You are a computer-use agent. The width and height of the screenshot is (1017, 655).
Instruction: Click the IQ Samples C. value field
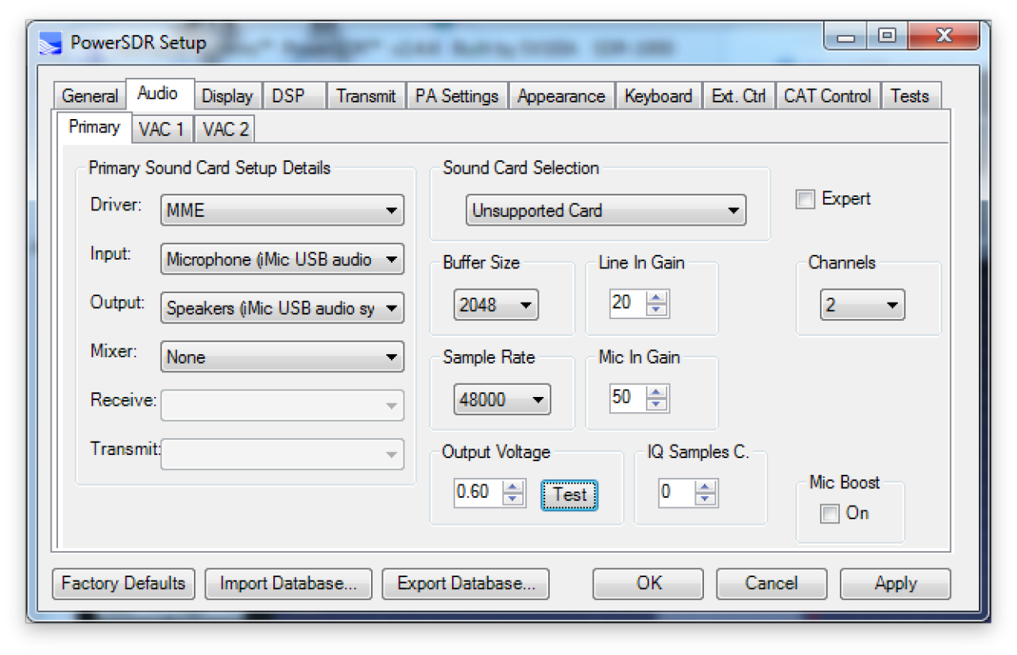pyautogui.click(x=677, y=493)
